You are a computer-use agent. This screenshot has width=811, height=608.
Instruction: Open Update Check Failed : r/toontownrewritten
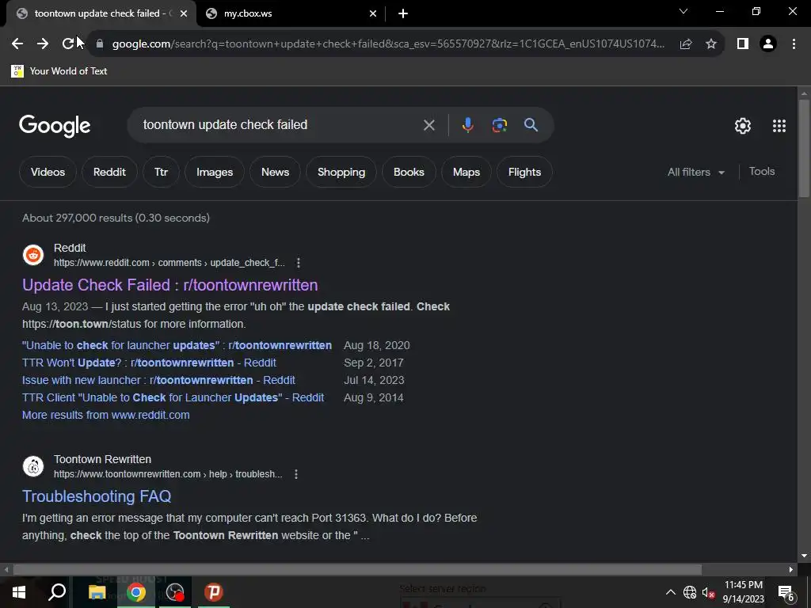(x=169, y=285)
